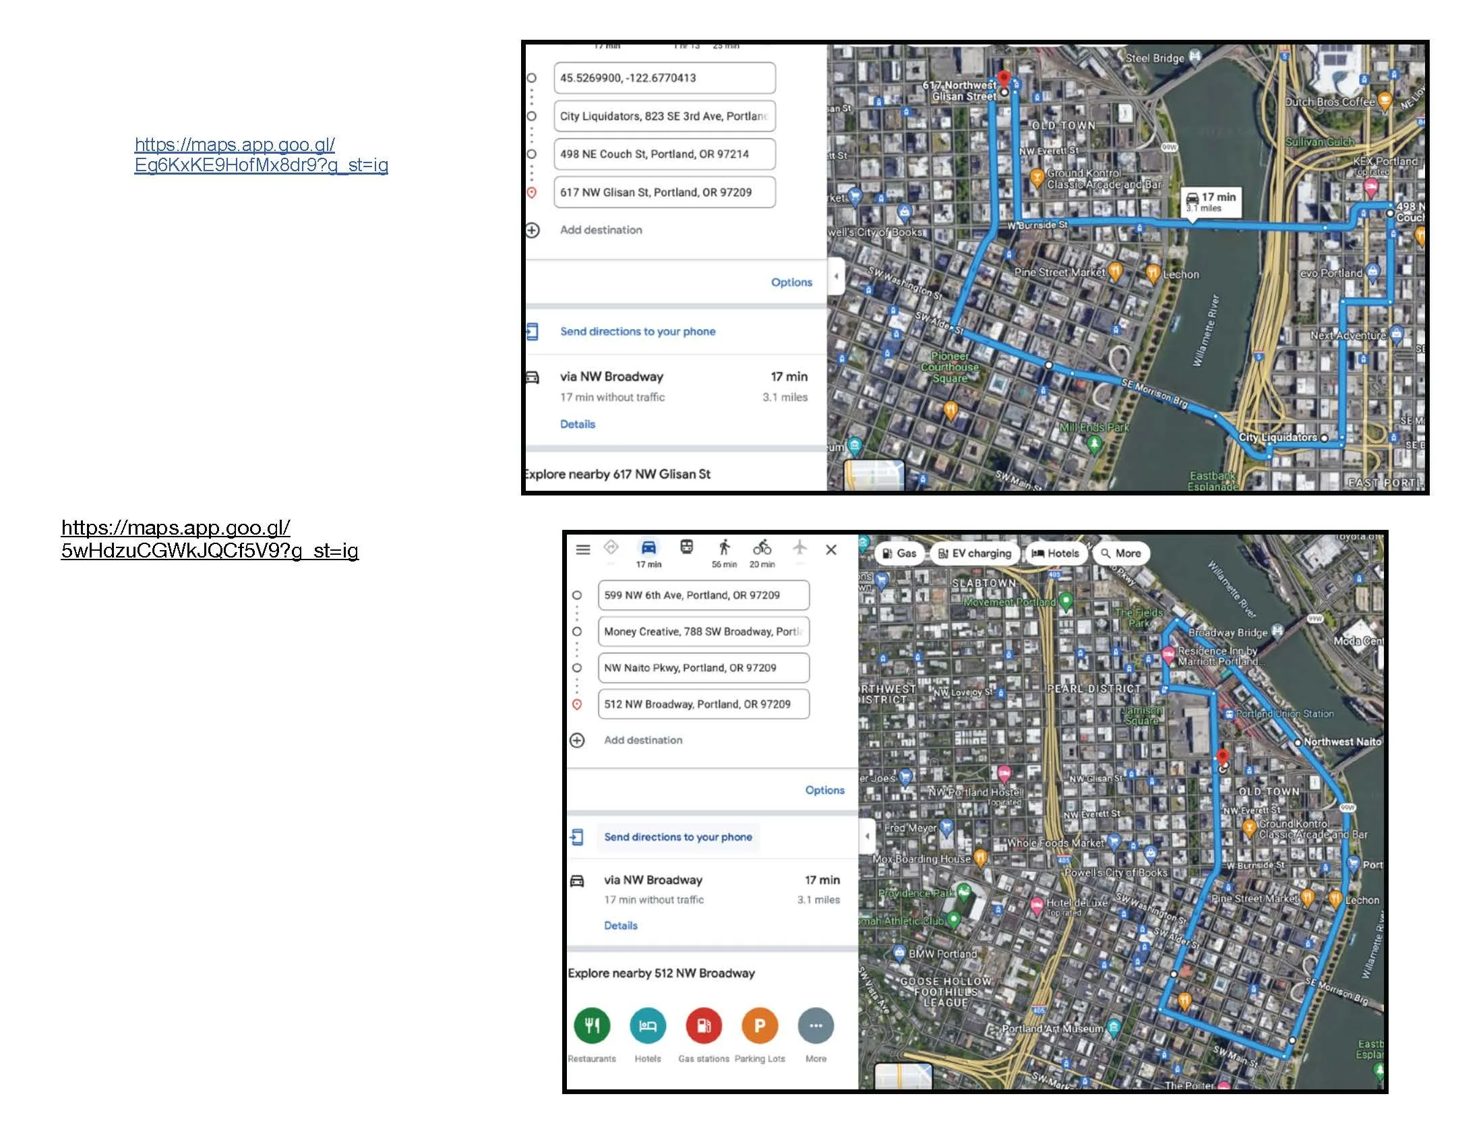Viewport: 1483px width, 1146px height.
Task: Select the Gas filter chip on the map
Action: coord(900,553)
